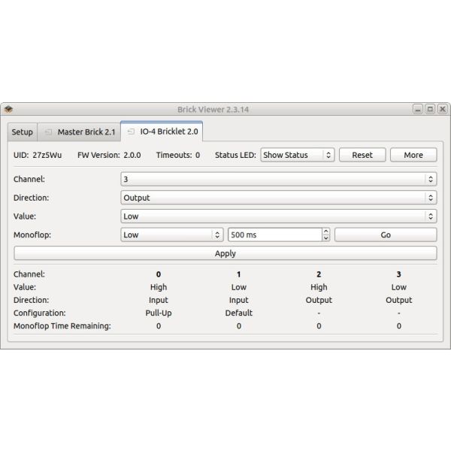451x451 pixels.
Task: Click the High value of channel 2
Action: (319, 287)
